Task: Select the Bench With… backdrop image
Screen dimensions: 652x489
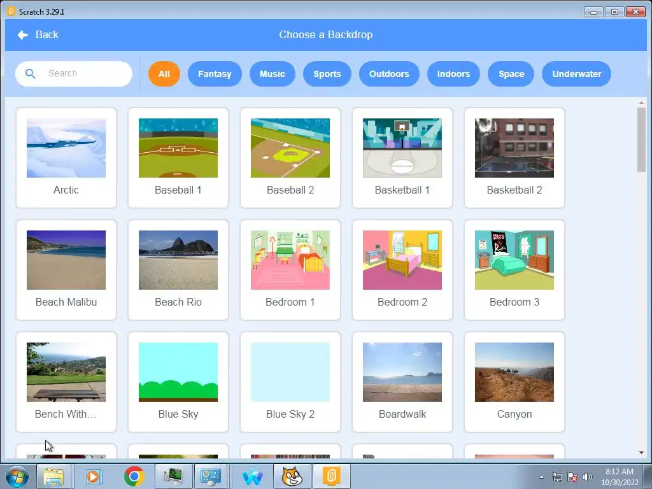Action: point(66,372)
